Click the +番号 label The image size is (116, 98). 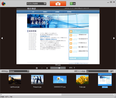tap(111, 71)
